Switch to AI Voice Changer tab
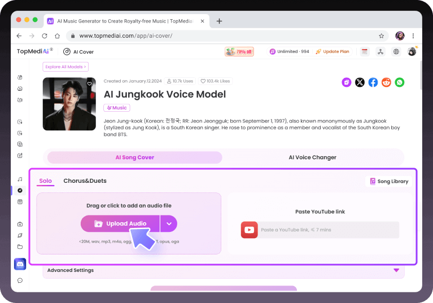Viewport: 433px width, 303px height. (312, 157)
